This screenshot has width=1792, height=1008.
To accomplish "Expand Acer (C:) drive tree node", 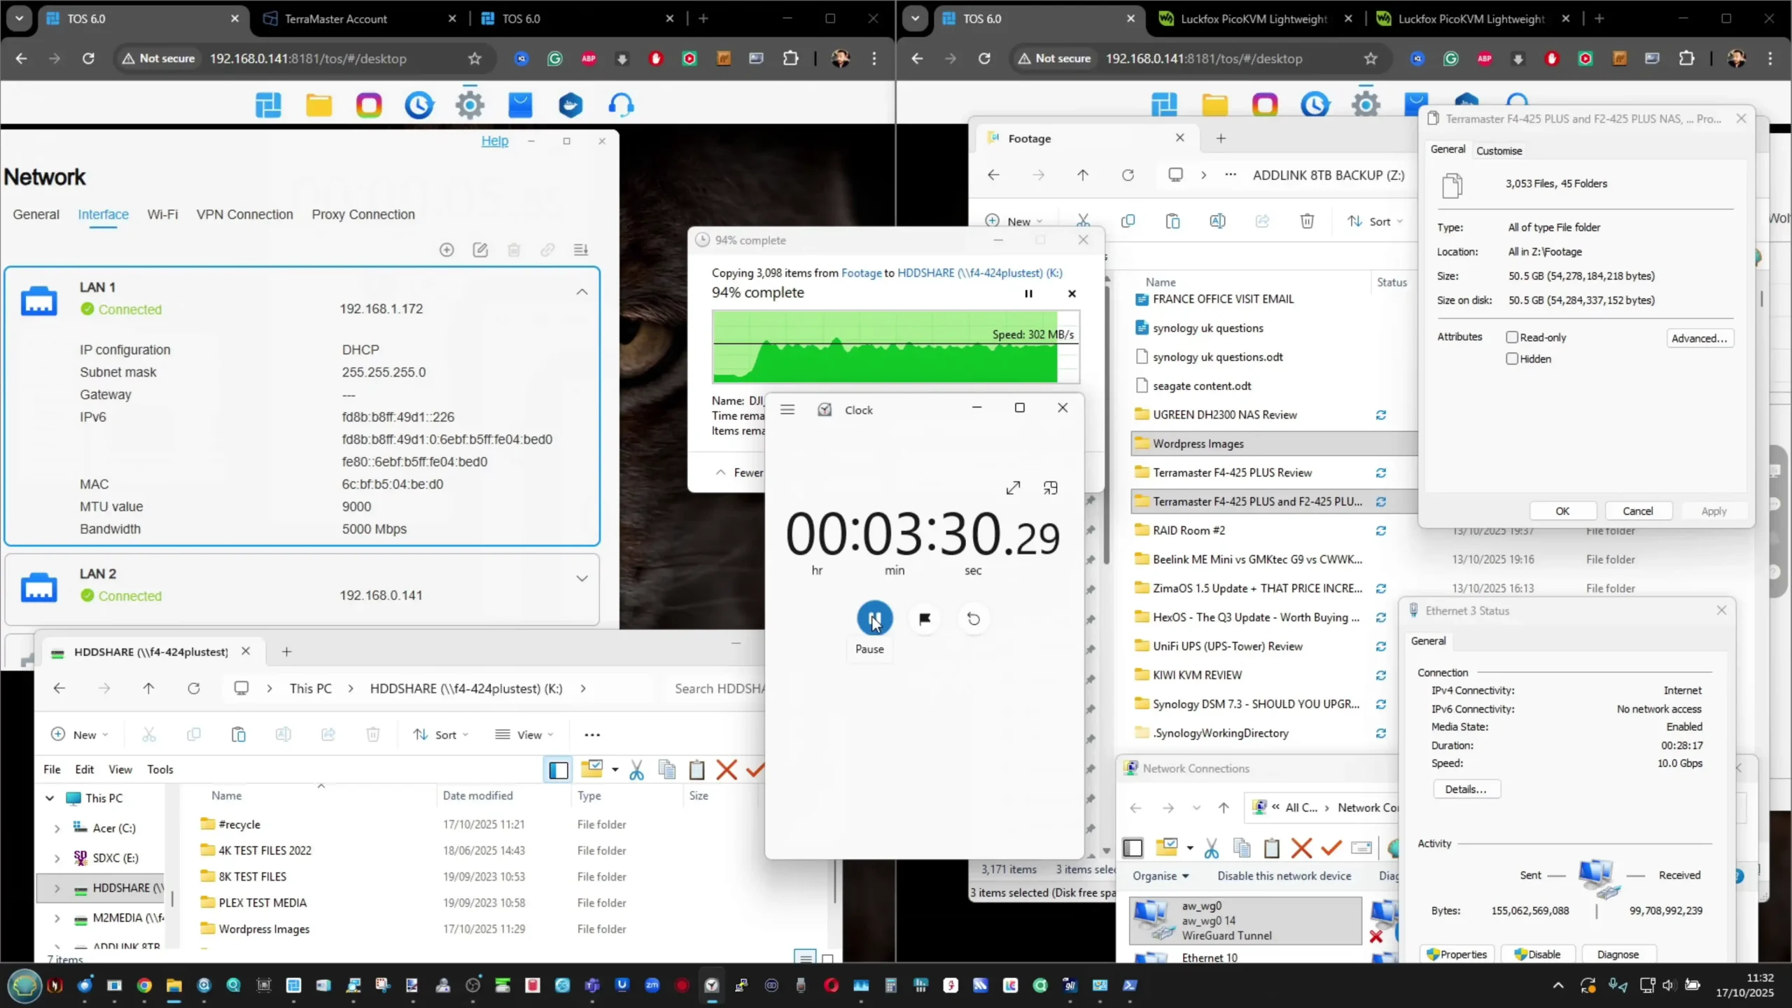I will point(57,828).
